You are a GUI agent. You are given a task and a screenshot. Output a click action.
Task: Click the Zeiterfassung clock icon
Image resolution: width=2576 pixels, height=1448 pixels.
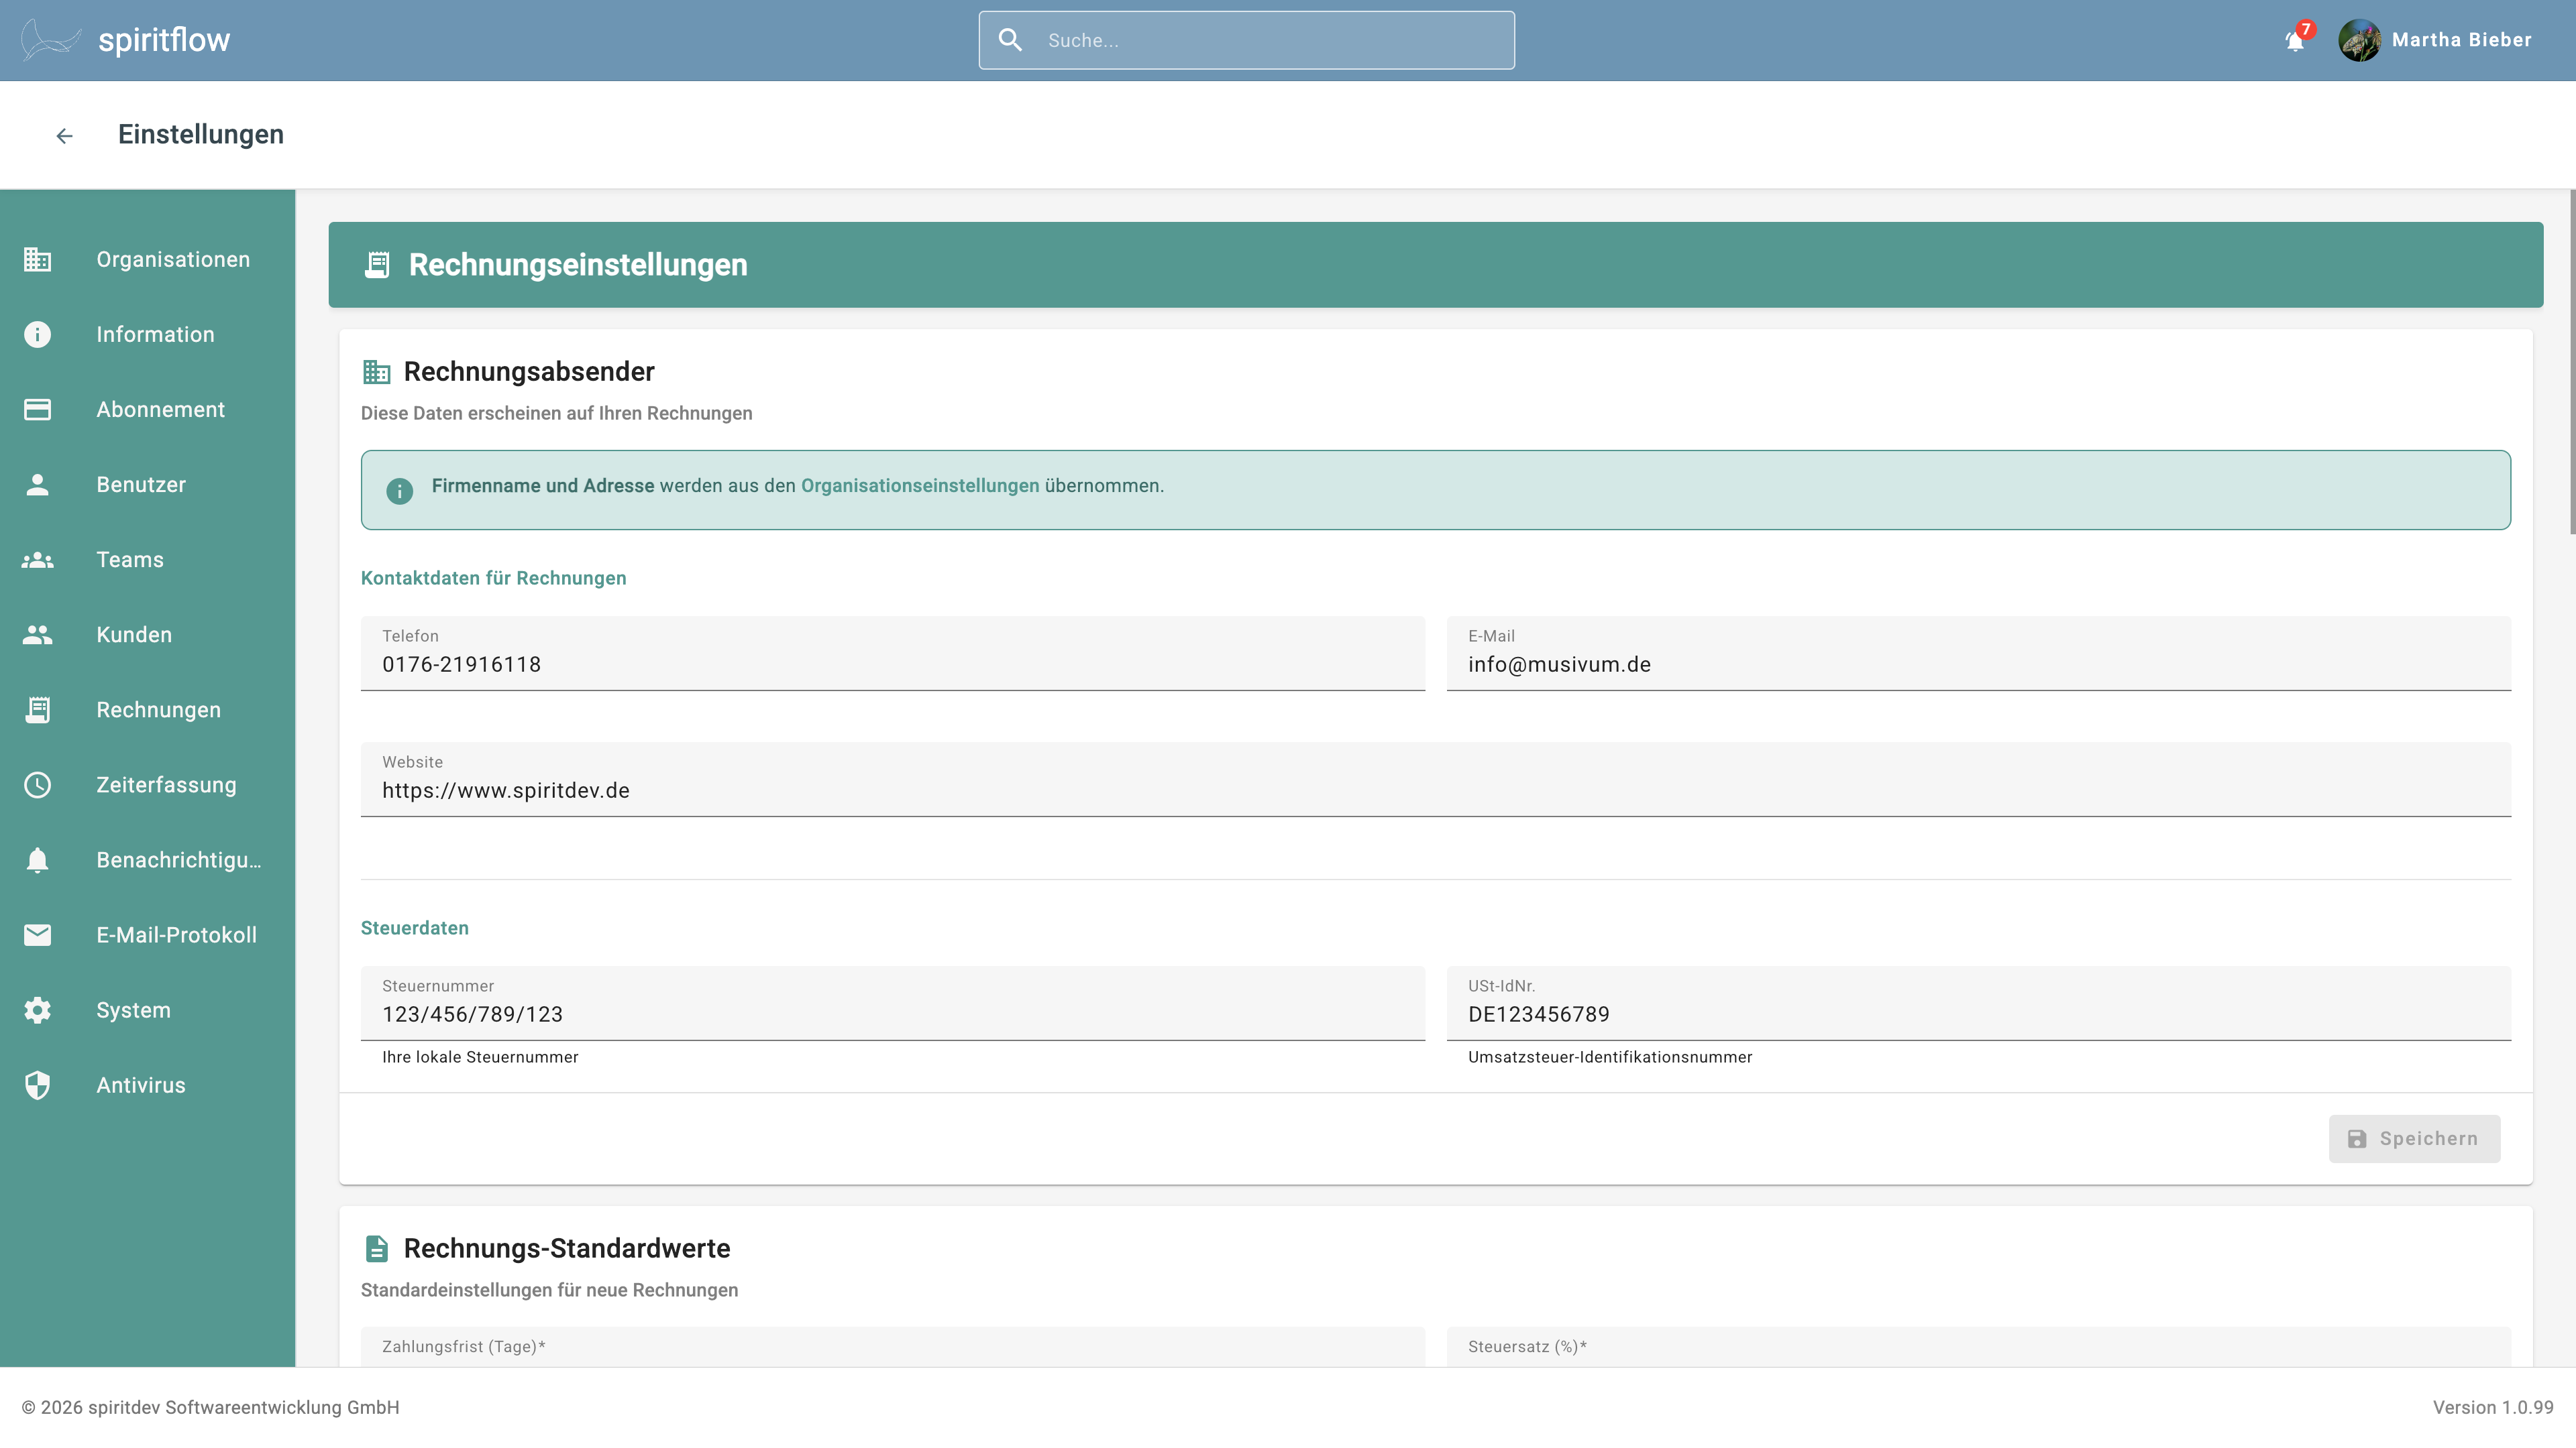click(37, 784)
